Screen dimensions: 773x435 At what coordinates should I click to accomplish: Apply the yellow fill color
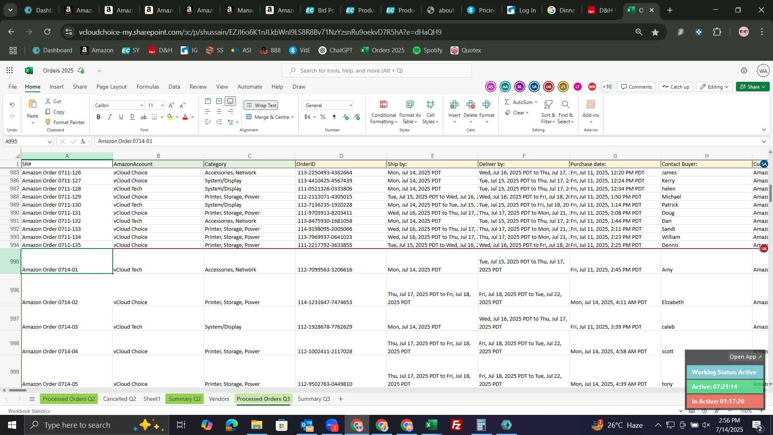click(x=170, y=117)
